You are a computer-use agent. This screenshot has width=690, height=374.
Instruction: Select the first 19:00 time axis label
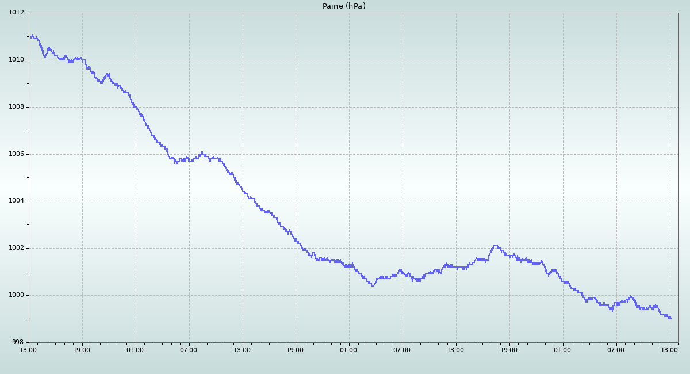[x=82, y=350]
